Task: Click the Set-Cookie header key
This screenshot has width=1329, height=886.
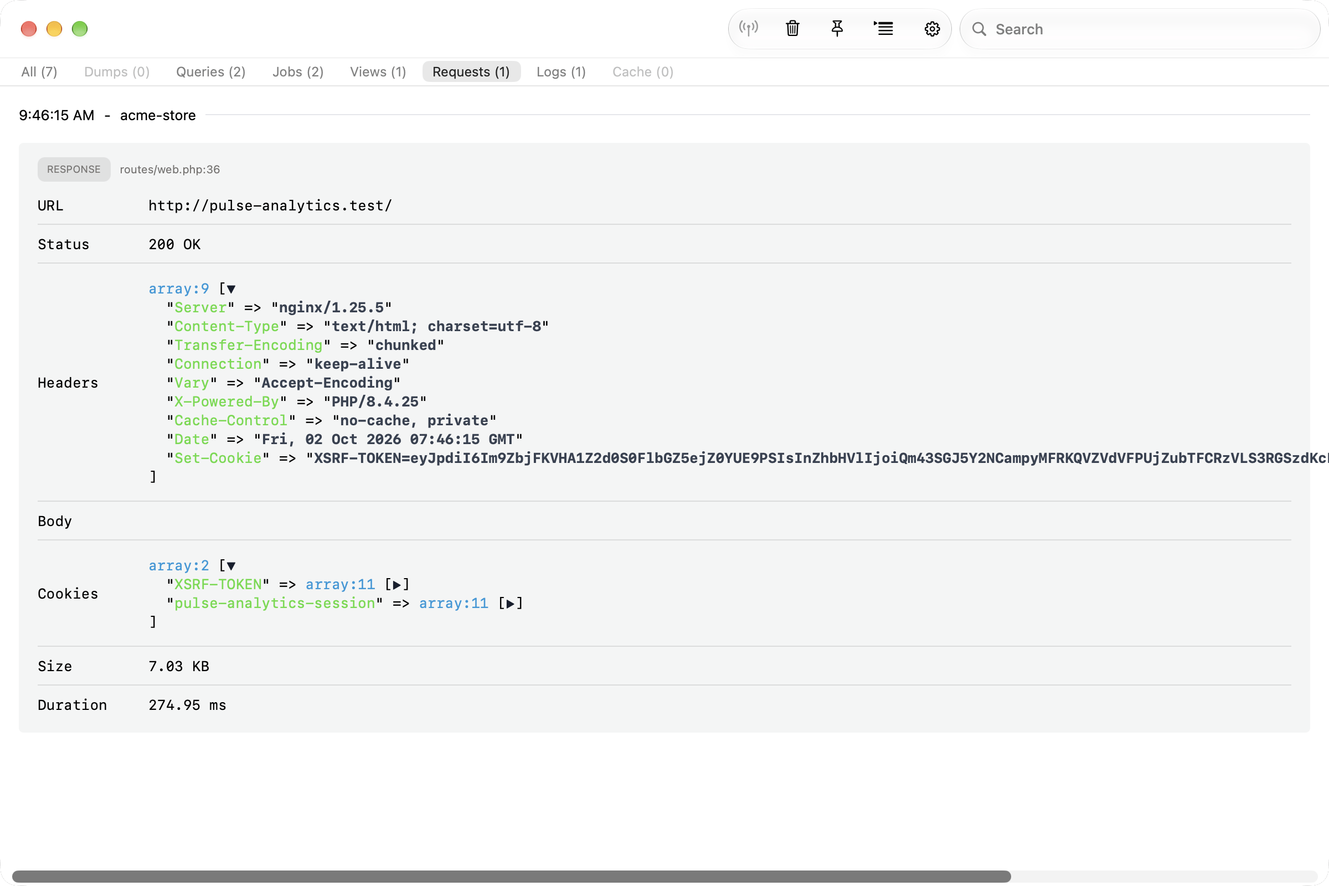Action: click(x=218, y=459)
